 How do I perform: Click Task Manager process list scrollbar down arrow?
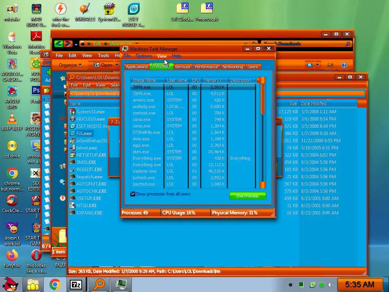coord(262,185)
